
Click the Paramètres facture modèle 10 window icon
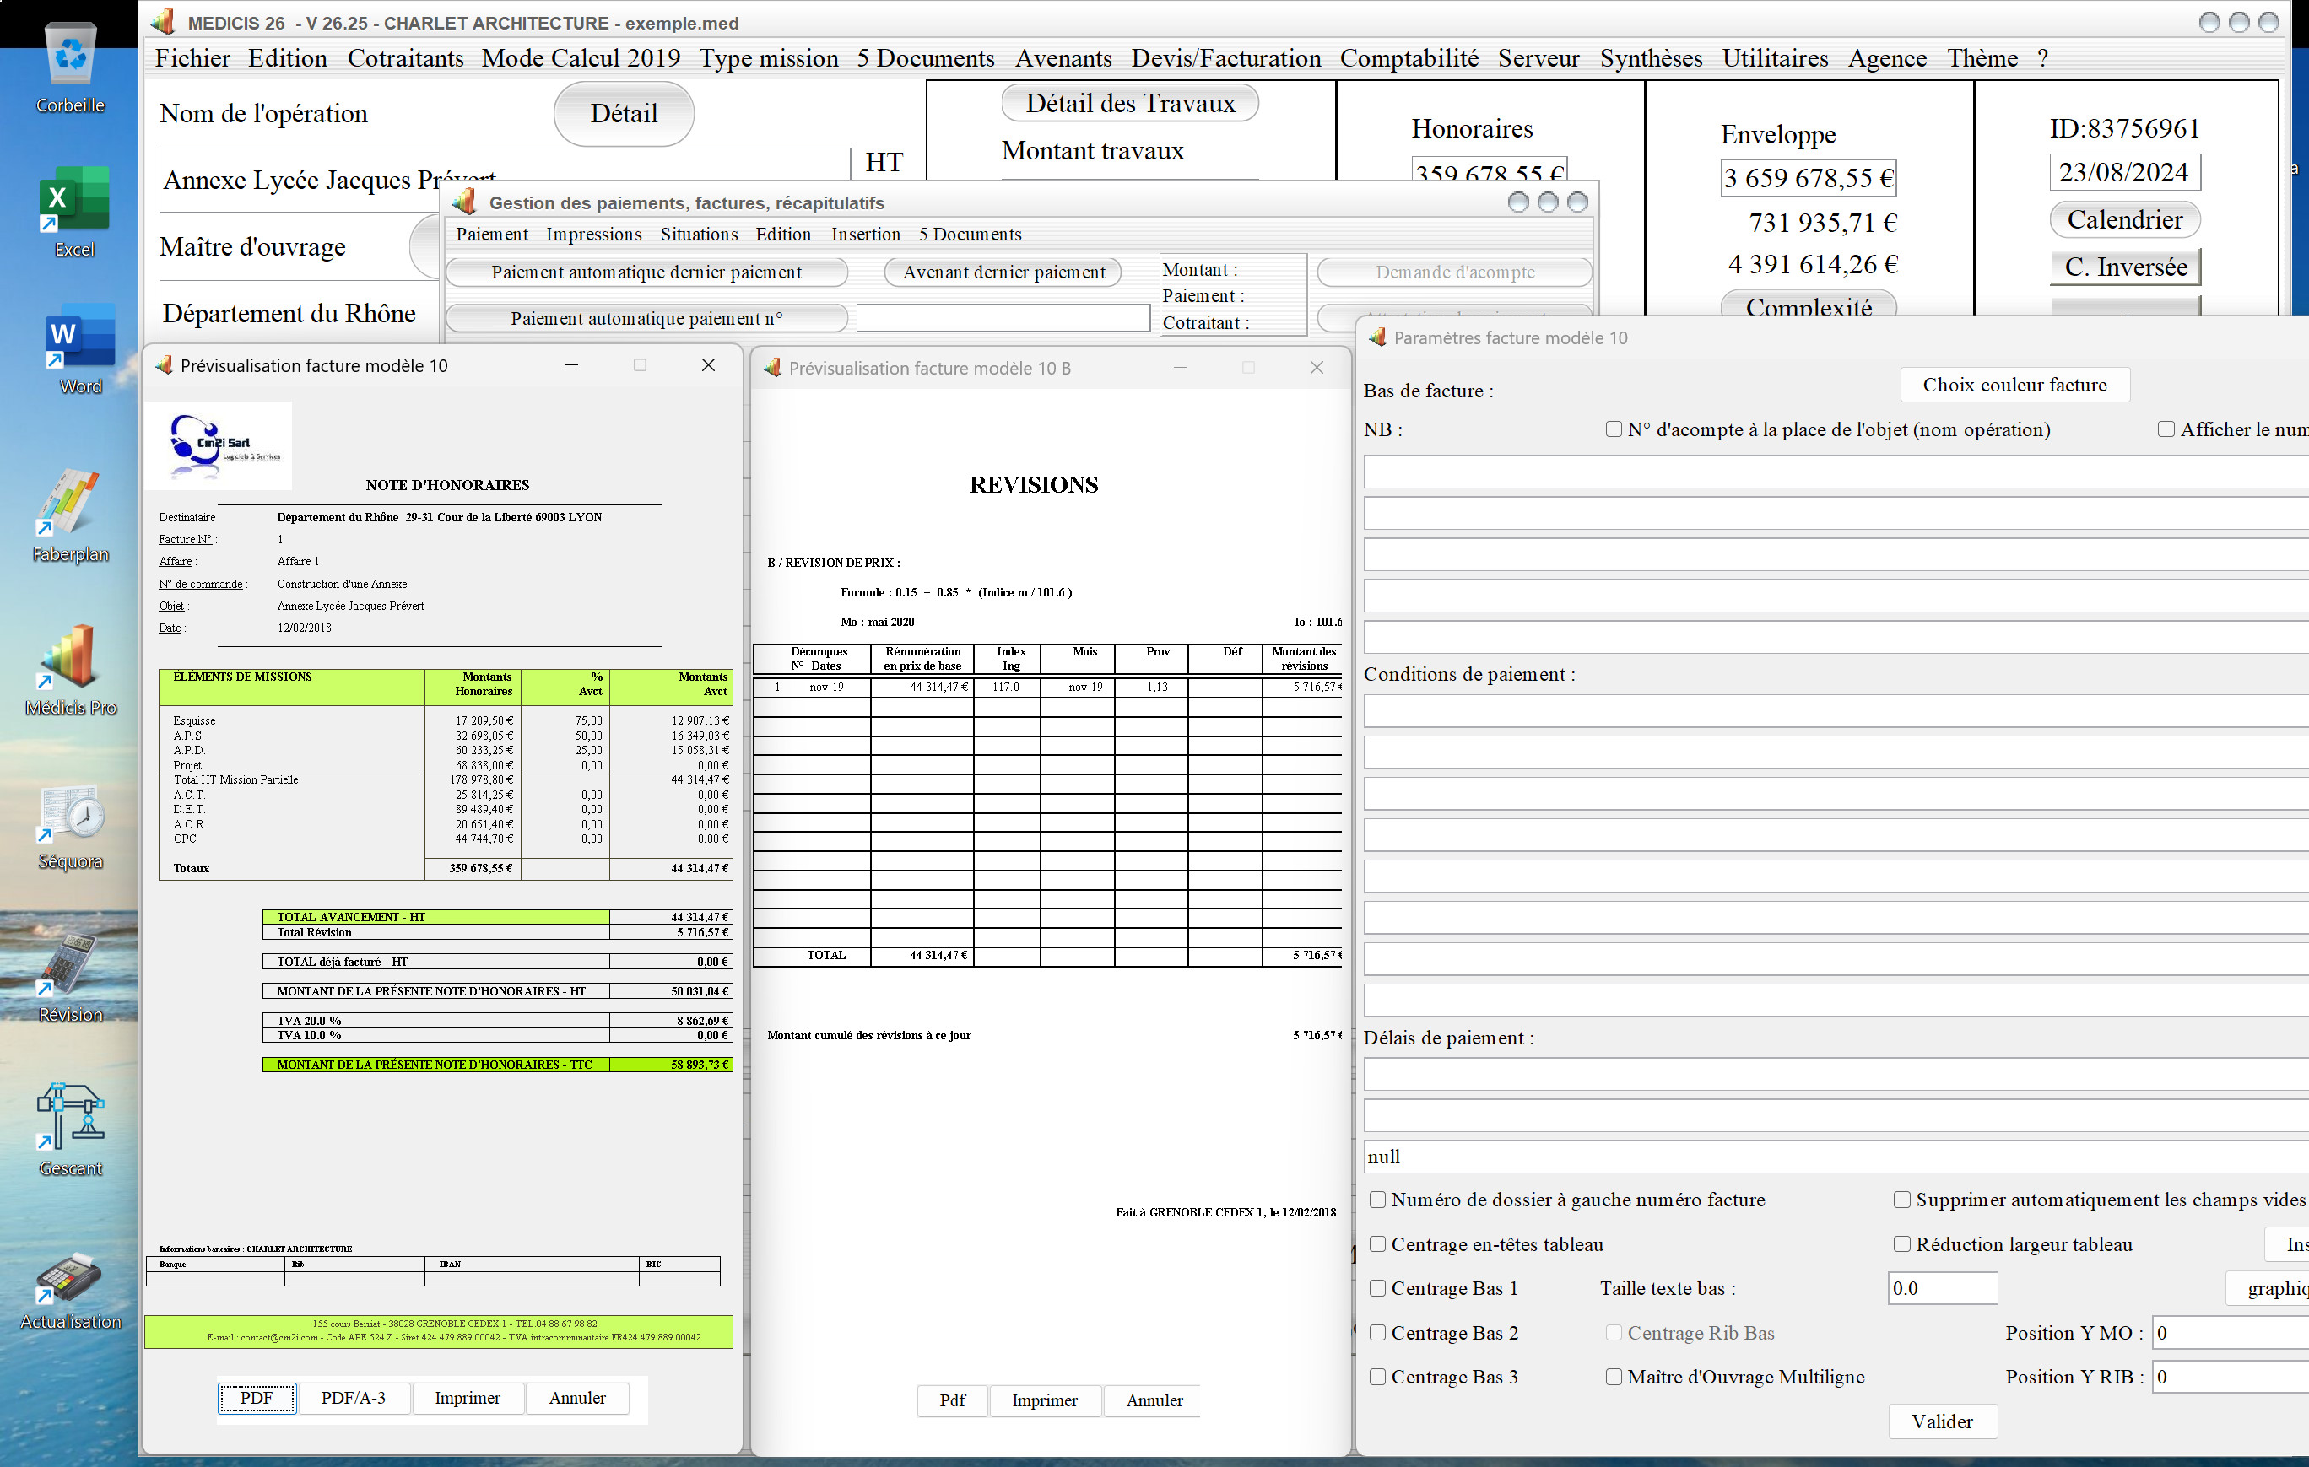pos(1377,337)
